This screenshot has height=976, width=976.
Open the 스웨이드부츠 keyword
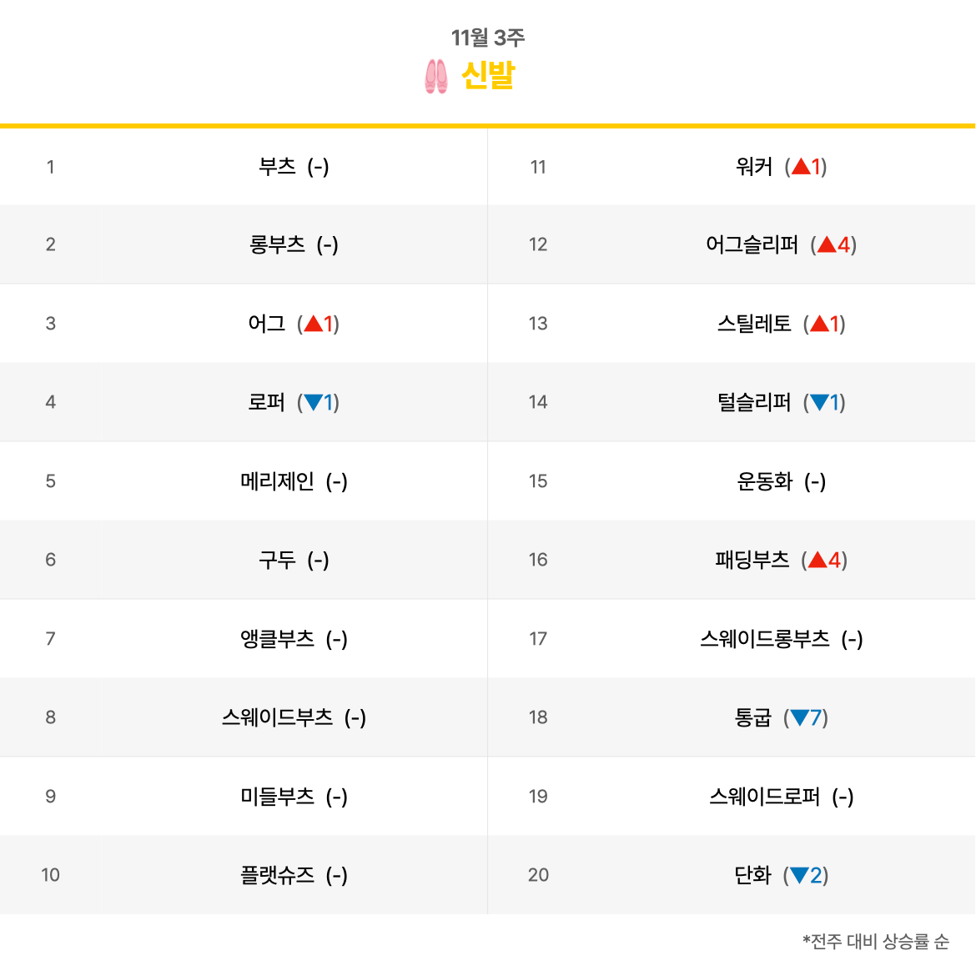(x=278, y=717)
